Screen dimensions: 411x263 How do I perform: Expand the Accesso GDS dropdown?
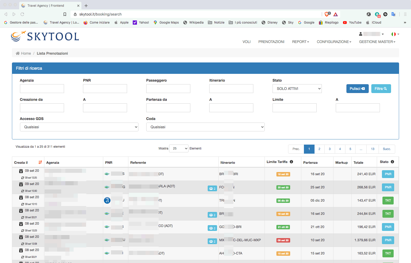coord(79,127)
